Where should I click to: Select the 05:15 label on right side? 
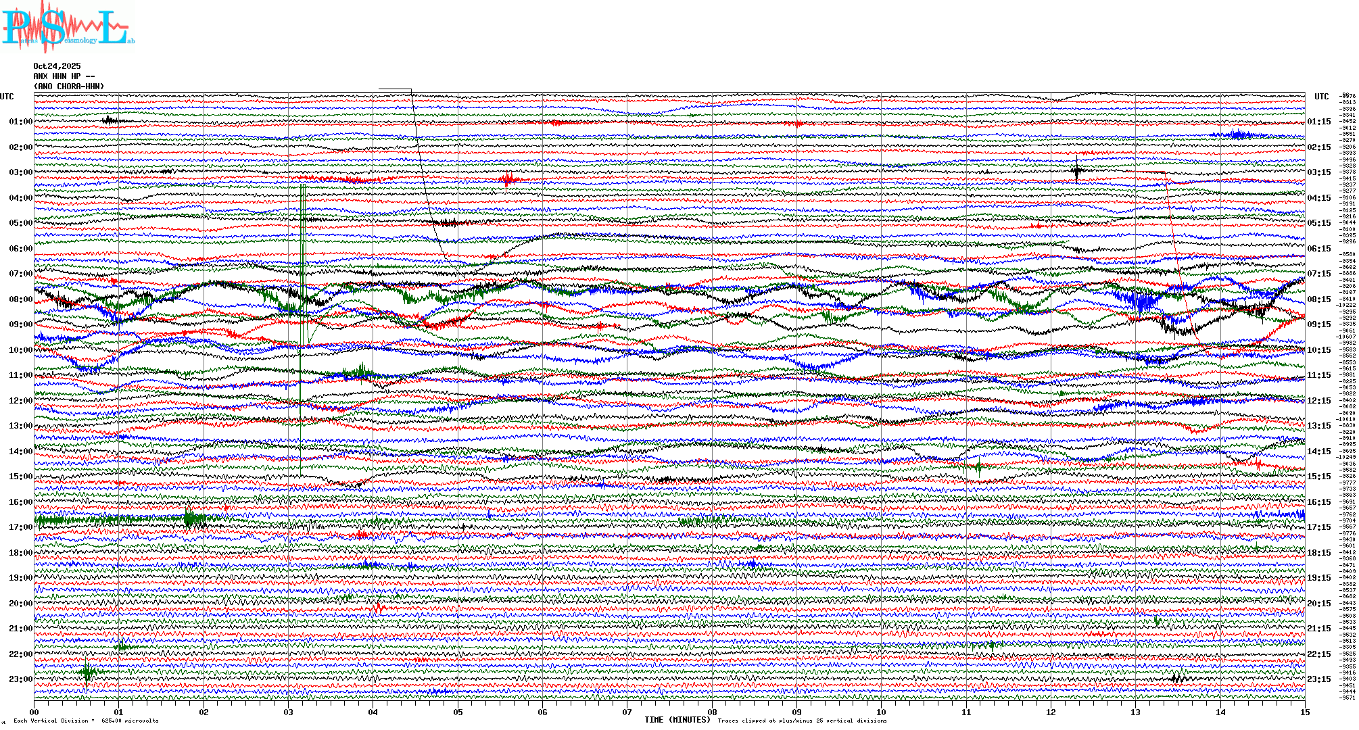coord(1318,223)
